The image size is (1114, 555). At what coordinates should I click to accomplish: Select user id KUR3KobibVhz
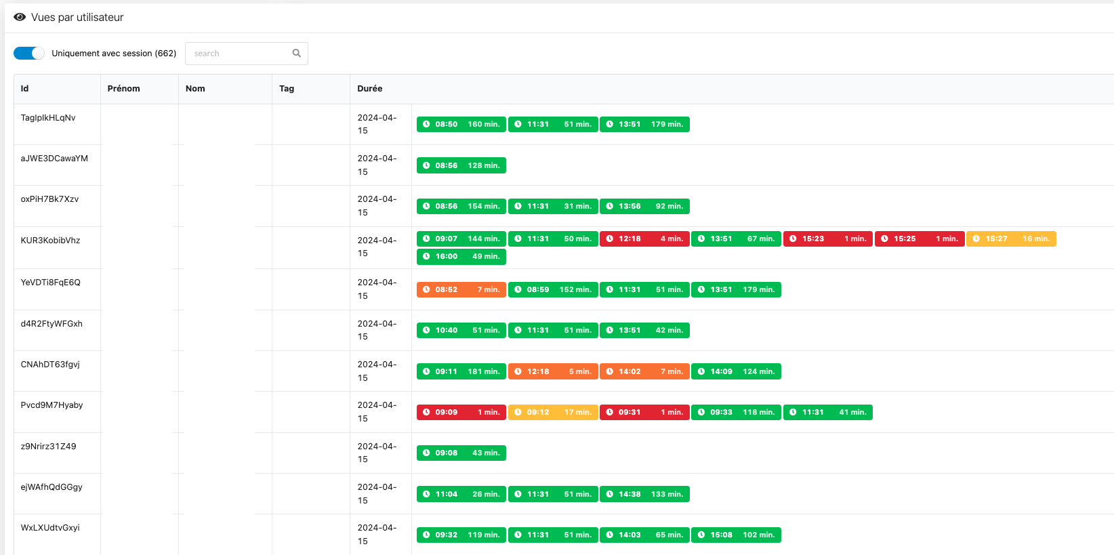tap(50, 241)
